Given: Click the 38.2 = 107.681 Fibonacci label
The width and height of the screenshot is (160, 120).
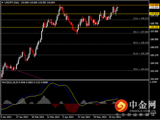Looking at the screenshot, I should click(141, 32).
